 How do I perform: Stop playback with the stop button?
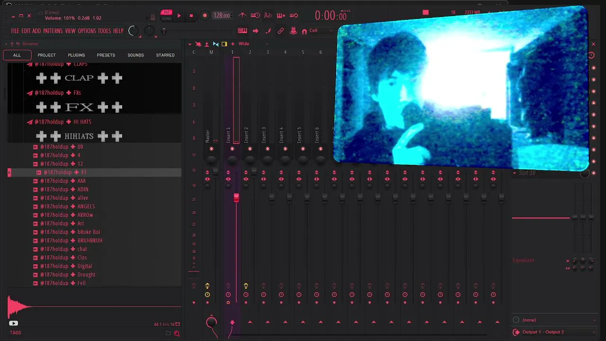pyautogui.click(x=191, y=16)
